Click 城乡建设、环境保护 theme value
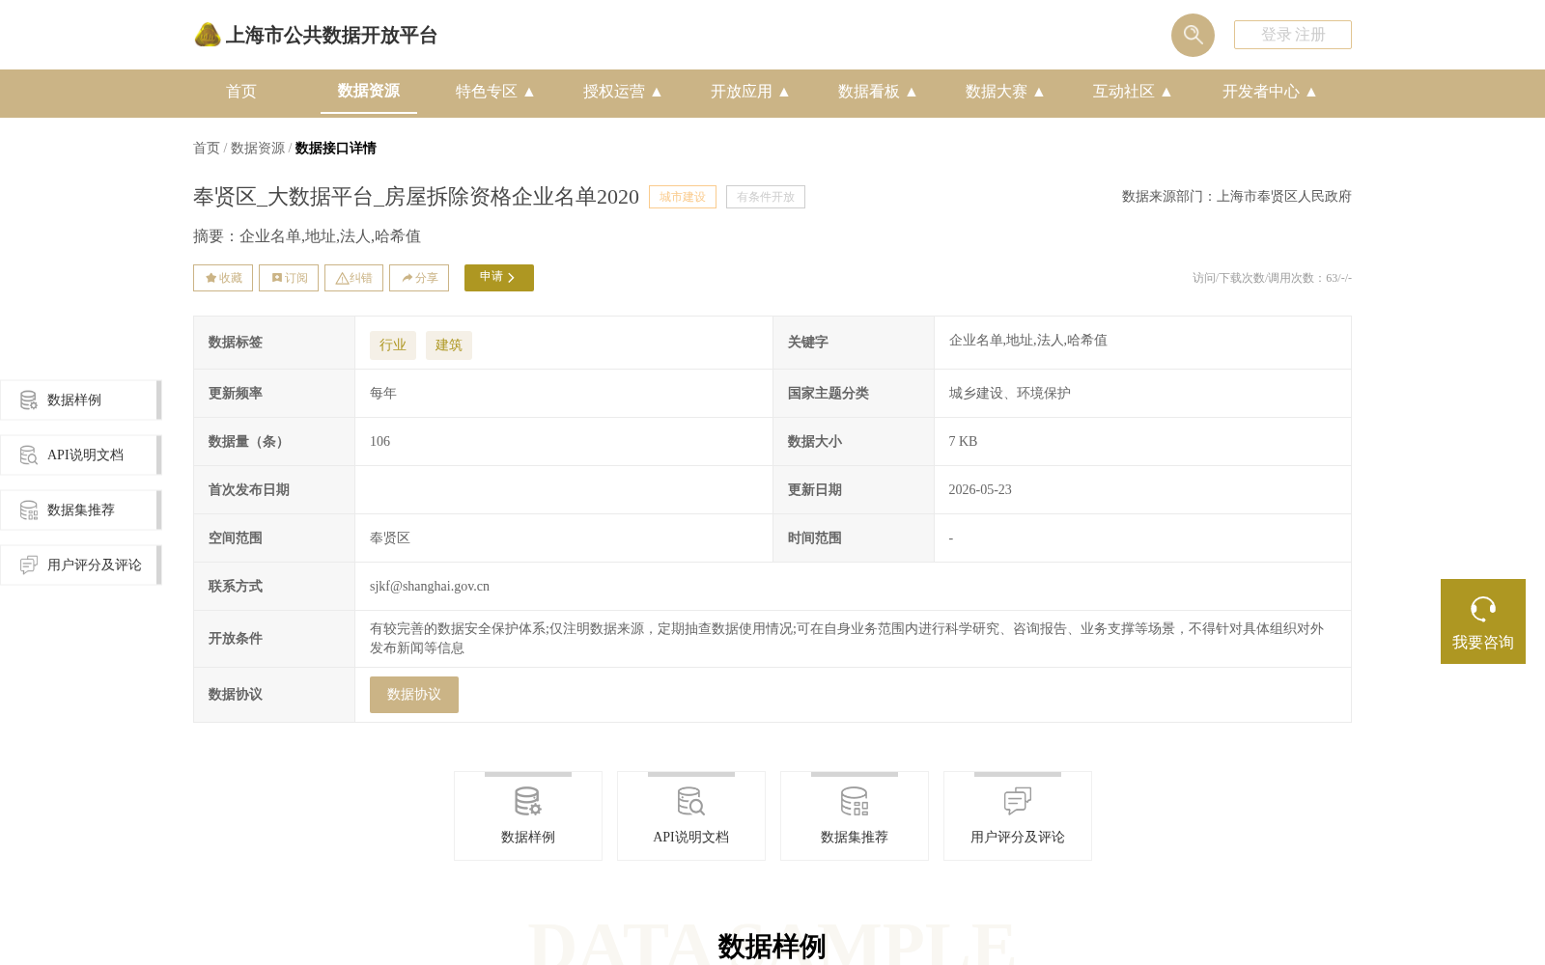The width and height of the screenshot is (1545, 965). click(x=1010, y=394)
